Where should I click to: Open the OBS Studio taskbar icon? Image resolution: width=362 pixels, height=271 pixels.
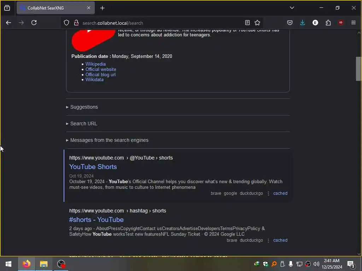tap(61, 264)
